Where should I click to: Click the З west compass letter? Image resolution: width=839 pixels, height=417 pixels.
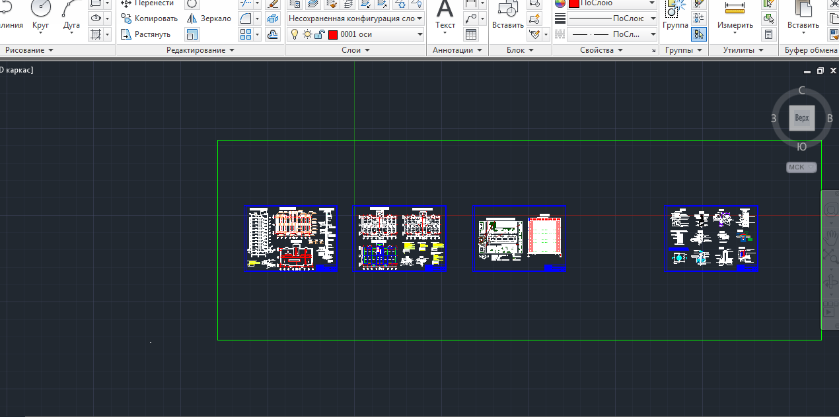click(x=773, y=119)
